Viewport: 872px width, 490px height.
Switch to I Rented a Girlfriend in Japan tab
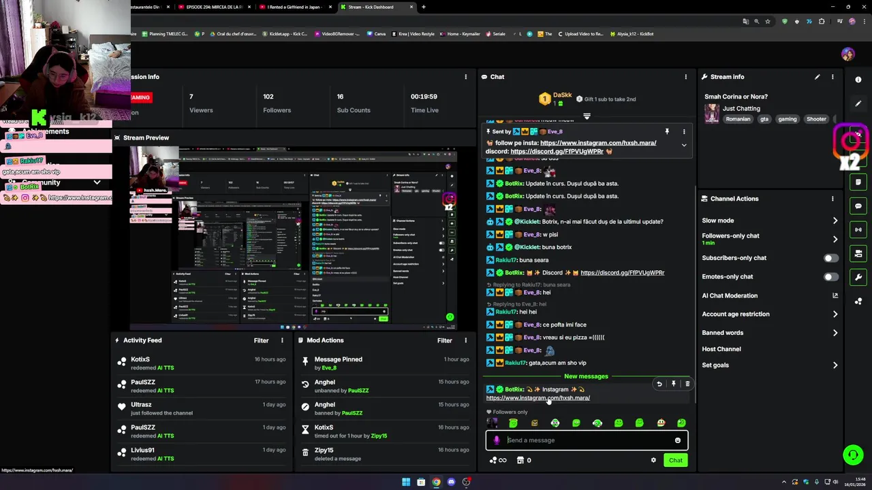pos(294,7)
